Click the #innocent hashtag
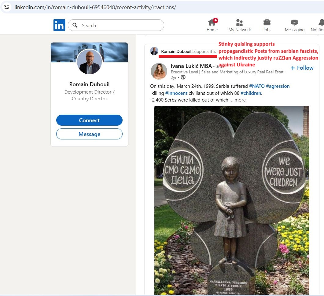This screenshot has height=296, width=324. click(x=176, y=93)
